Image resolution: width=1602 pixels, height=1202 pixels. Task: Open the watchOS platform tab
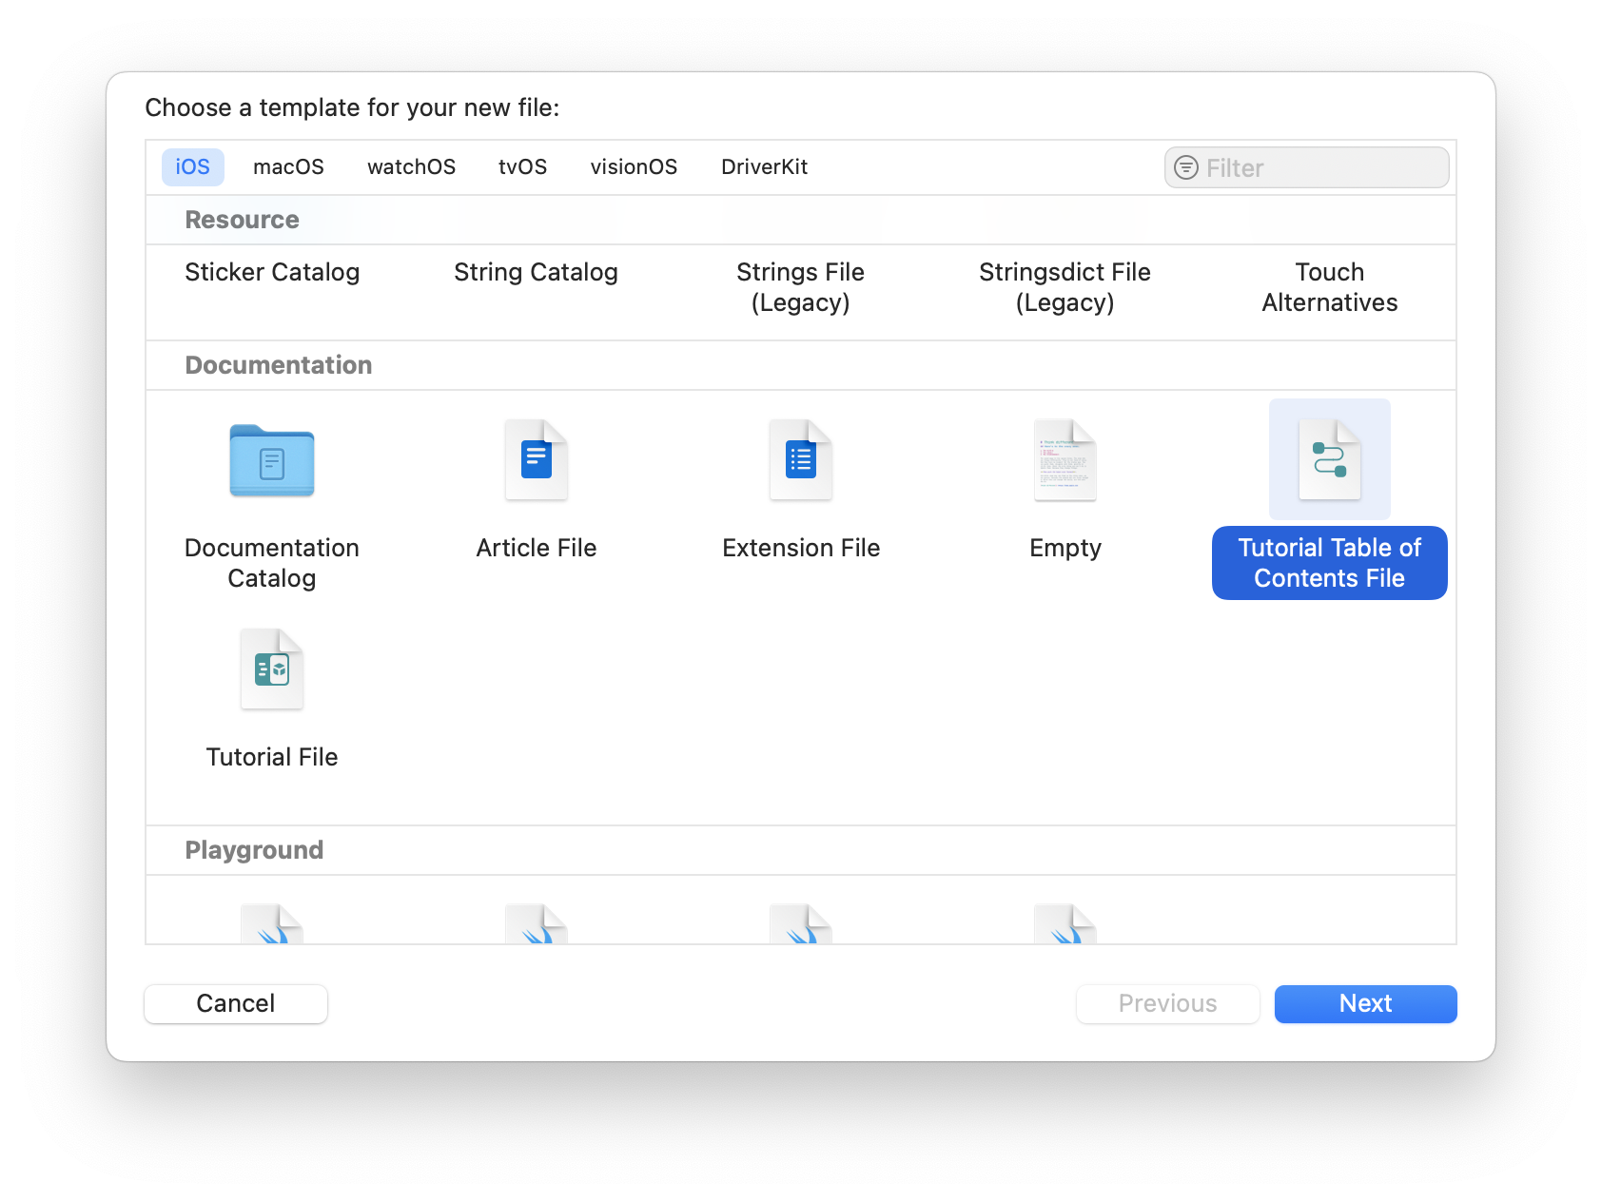click(x=411, y=167)
